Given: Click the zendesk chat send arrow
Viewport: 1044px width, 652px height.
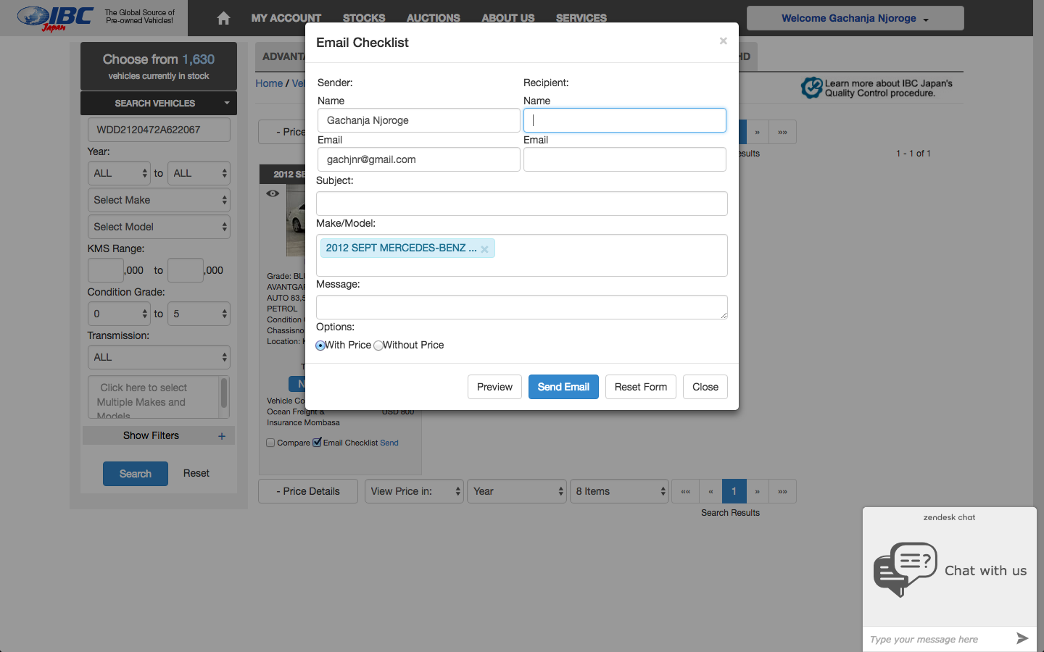Looking at the screenshot, I should (1022, 638).
